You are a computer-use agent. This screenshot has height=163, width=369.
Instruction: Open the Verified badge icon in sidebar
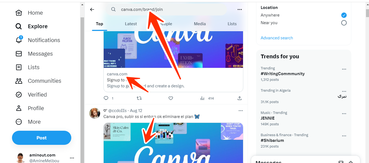(x=19, y=95)
